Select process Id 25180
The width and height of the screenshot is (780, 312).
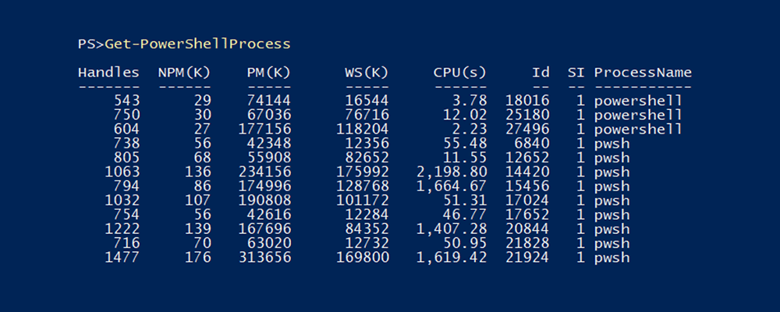point(527,115)
